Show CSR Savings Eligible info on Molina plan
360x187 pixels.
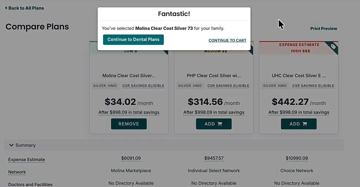(143, 86)
